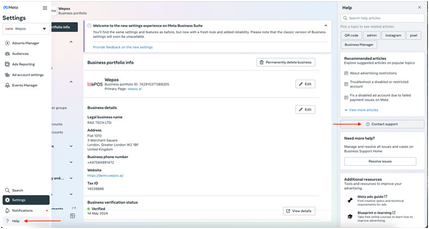Screen dimensions: 429x229
Task: Select the Settings gear item
Action: (26, 200)
